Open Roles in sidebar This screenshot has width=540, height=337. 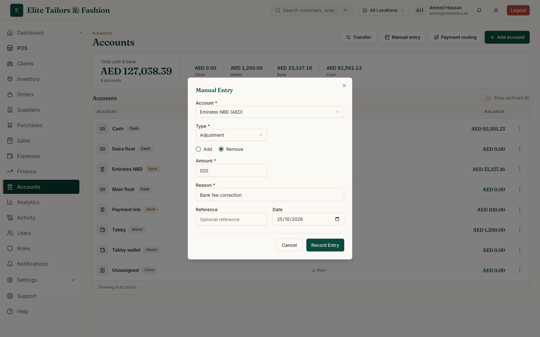(41, 248)
